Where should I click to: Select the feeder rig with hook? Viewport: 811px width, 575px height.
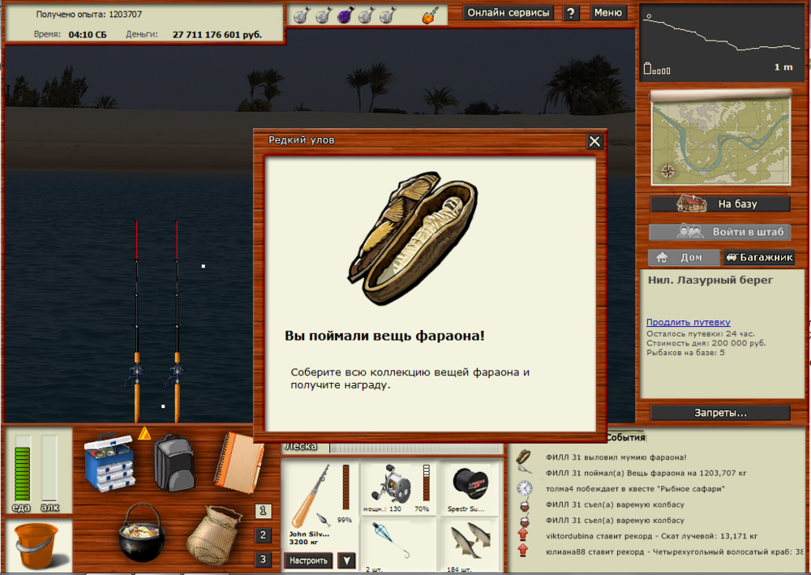coord(398,546)
